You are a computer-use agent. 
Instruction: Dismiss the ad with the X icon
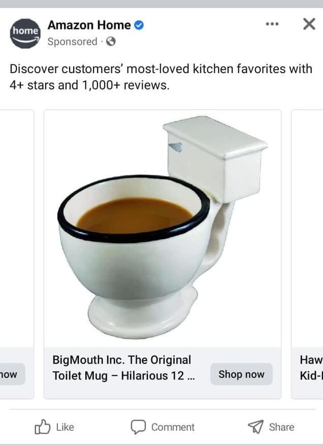click(309, 24)
